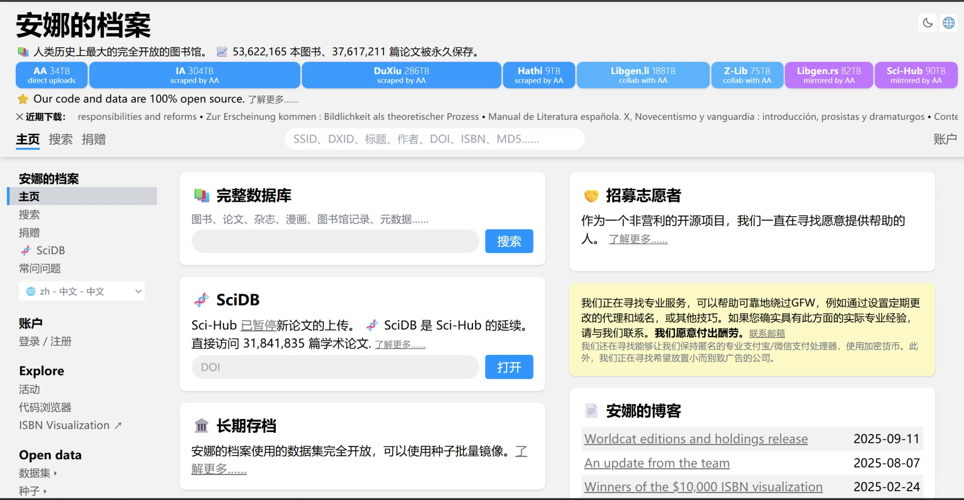Click the chart icon before the book count
The width and height of the screenshot is (964, 500).
[x=222, y=51]
